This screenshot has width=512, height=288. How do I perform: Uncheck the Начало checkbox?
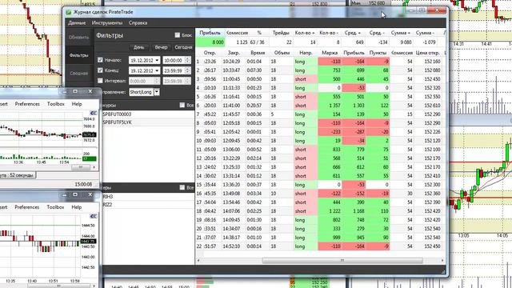[100, 60]
